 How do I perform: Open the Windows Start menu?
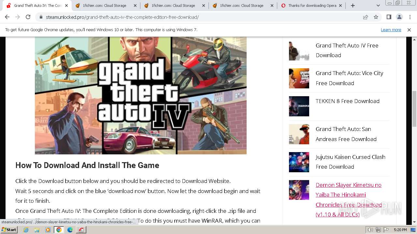[9, 230]
